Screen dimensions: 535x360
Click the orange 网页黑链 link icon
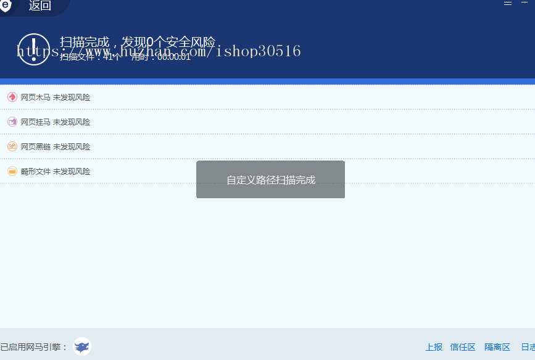(12, 146)
